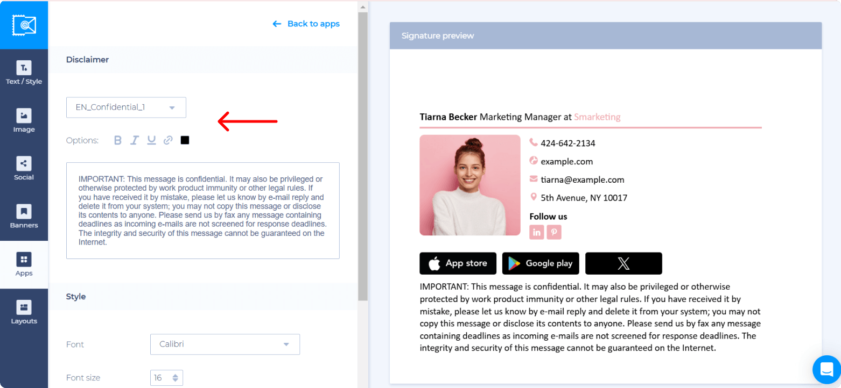Click 5th Avenue, NY 10017 address
The width and height of the screenshot is (841, 388).
[x=584, y=198]
